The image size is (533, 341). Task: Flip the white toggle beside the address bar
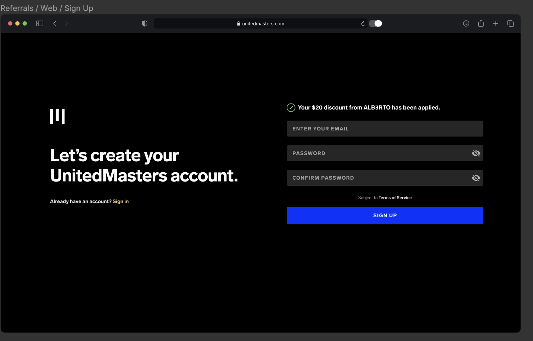pos(376,23)
